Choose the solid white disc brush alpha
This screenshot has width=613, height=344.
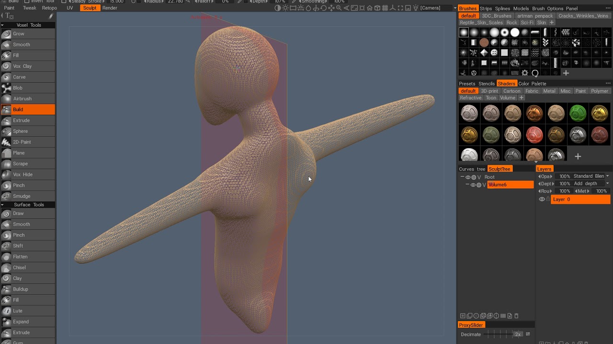(514, 32)
